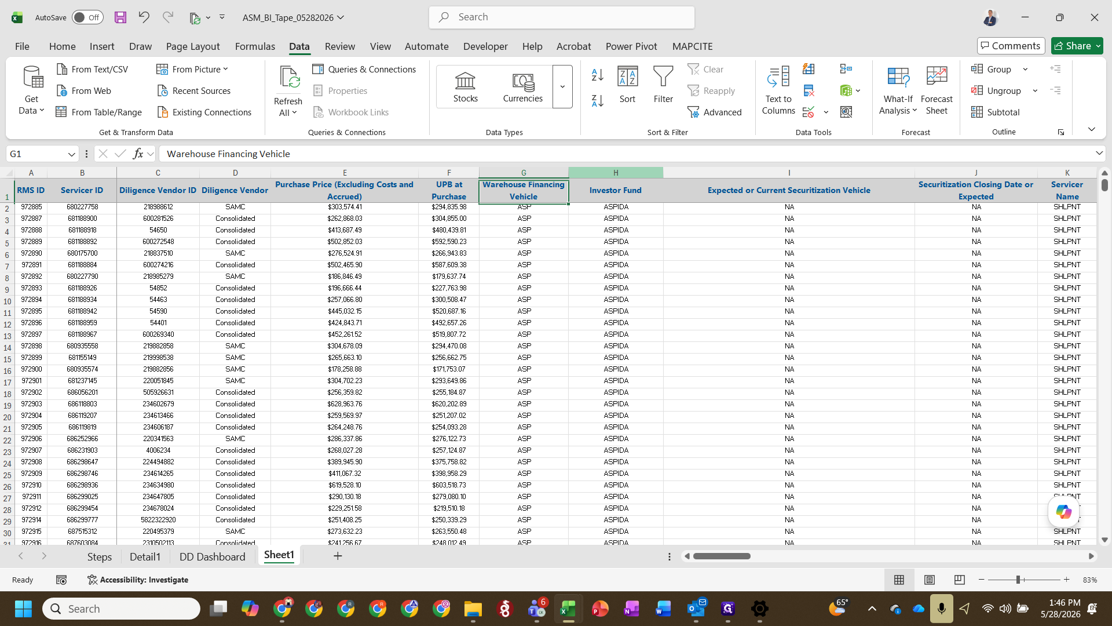The height and width of the screenshot is (626, 1112).
Task: Switch to the Power Pivot tab
Action: [631, 46]
